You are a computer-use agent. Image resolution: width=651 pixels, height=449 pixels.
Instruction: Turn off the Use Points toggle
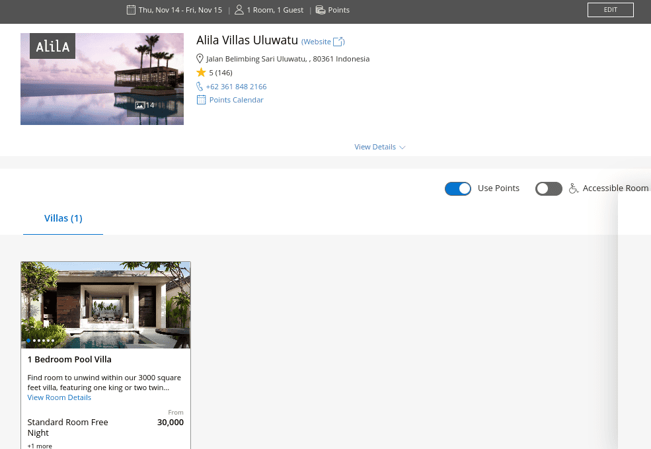(x=458, y=188)
